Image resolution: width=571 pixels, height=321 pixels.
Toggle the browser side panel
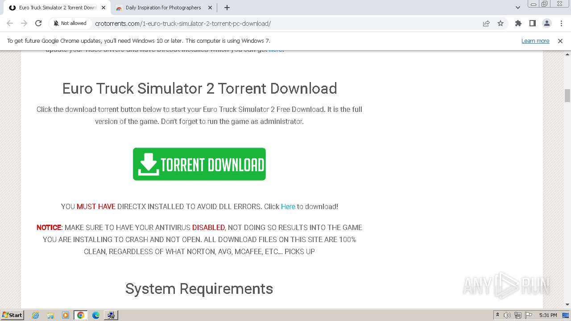[532, 23]
